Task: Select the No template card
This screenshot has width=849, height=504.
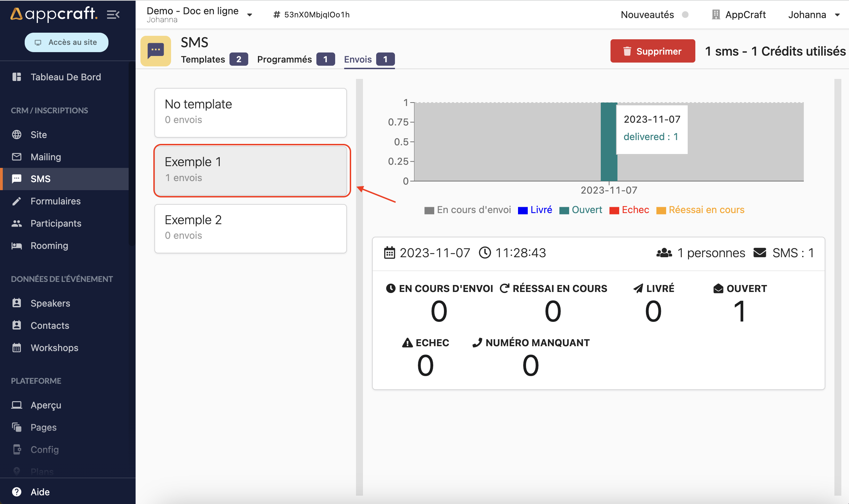Action: coord(251,113)
